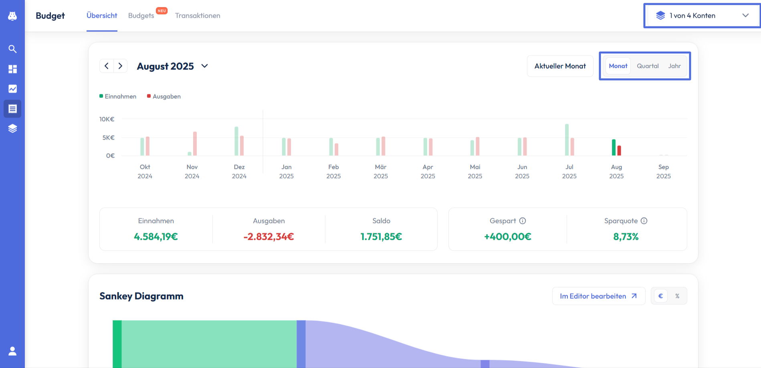This screenshot has width=761, height=368.
Task: Open the layers stack sidebar icon
Action: 12,128
